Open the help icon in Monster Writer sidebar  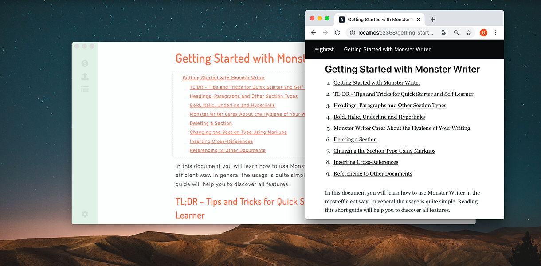[x=85, y=64]
